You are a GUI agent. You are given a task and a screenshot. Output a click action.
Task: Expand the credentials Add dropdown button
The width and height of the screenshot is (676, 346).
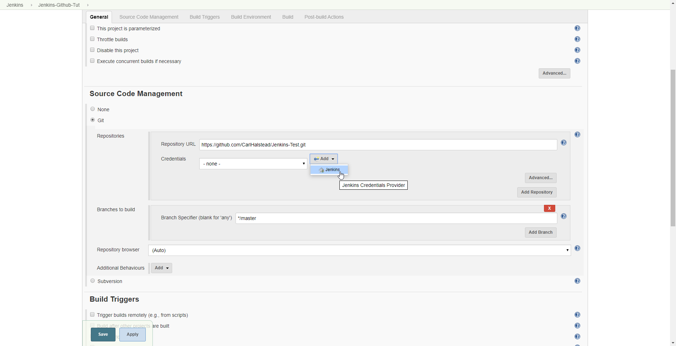[x=324, y=159]
